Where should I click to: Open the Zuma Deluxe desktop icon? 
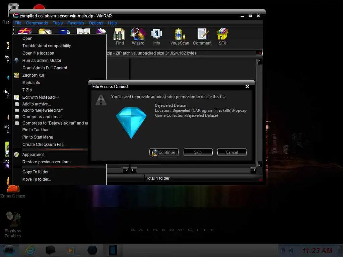13,187
